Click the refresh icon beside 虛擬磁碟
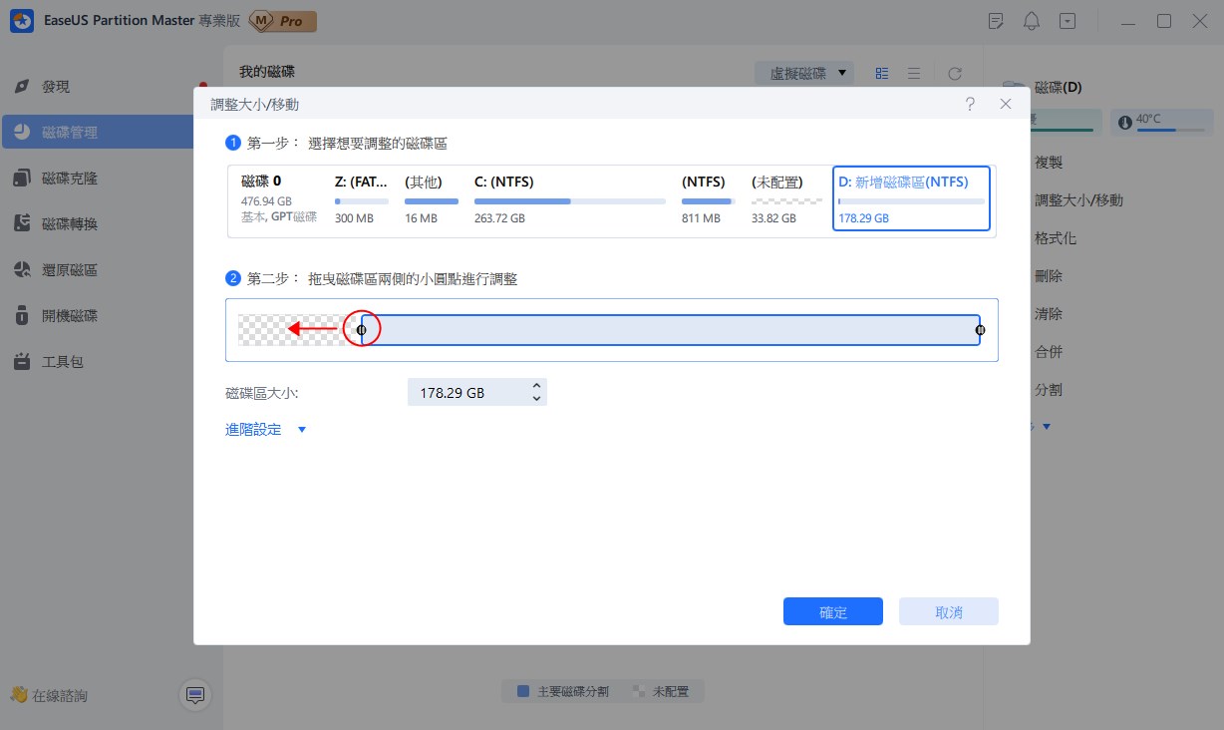 pyautogui.click(x=954, y=73)
